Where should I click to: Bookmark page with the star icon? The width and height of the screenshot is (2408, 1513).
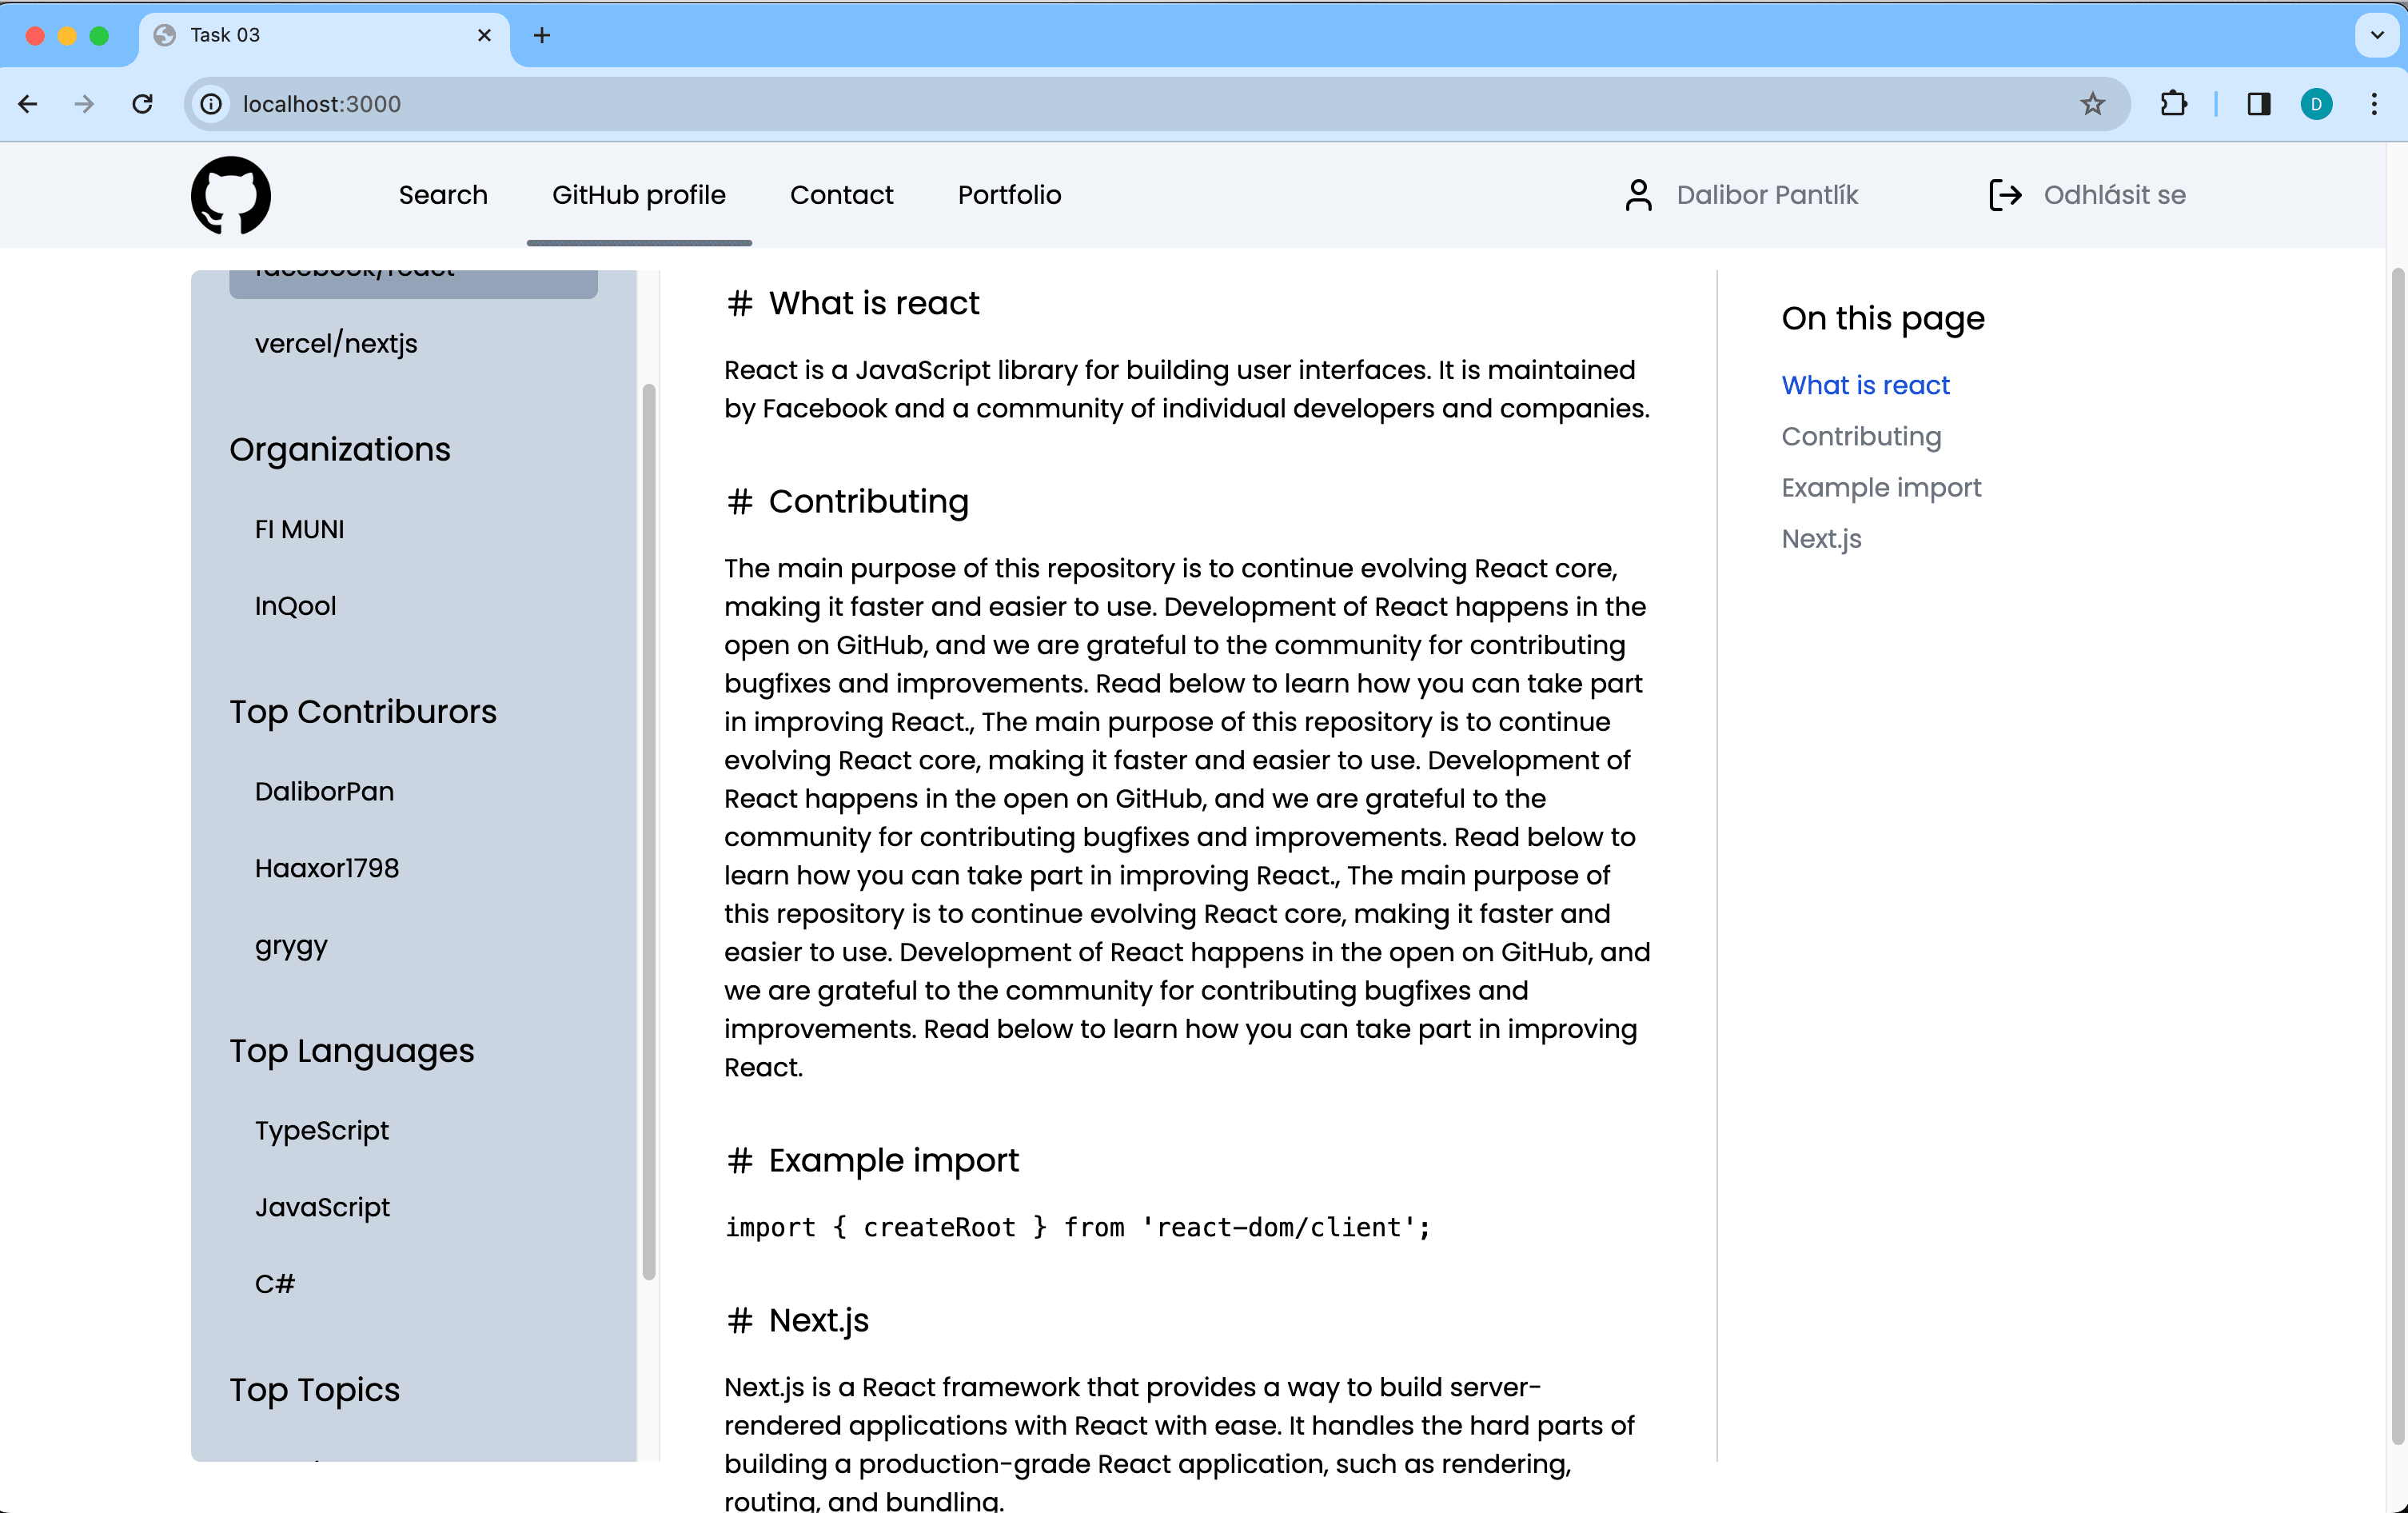click(x=2092, y=104)
